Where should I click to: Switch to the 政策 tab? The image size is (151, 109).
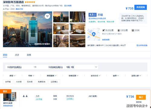pos(29,55)
